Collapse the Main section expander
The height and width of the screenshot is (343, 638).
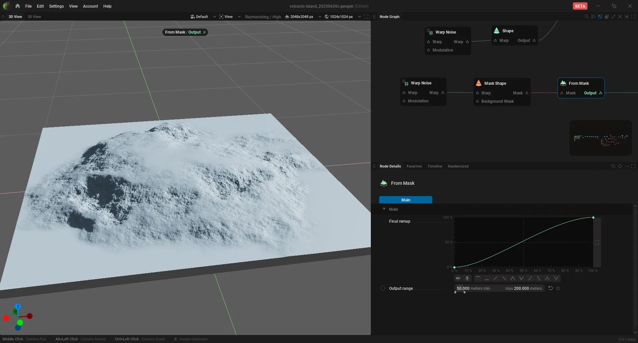tap(384, 209)
